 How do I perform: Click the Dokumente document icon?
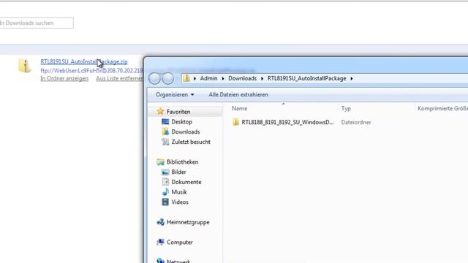pos(165,182)
